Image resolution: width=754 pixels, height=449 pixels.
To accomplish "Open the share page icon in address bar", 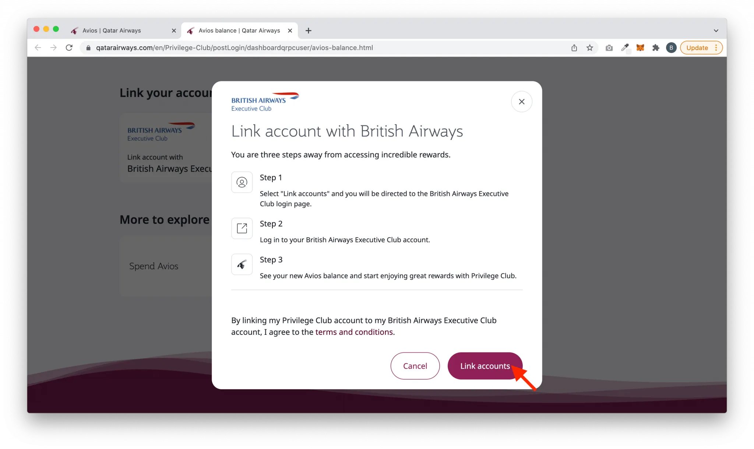I will pos(574,48).
